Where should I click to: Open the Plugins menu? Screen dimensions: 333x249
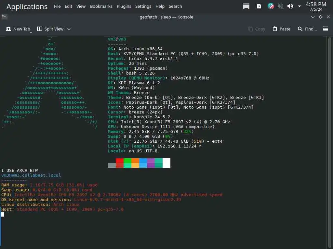coord(124,6)
